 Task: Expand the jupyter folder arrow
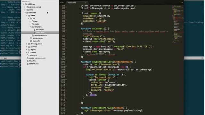click(x=27, y=47)
